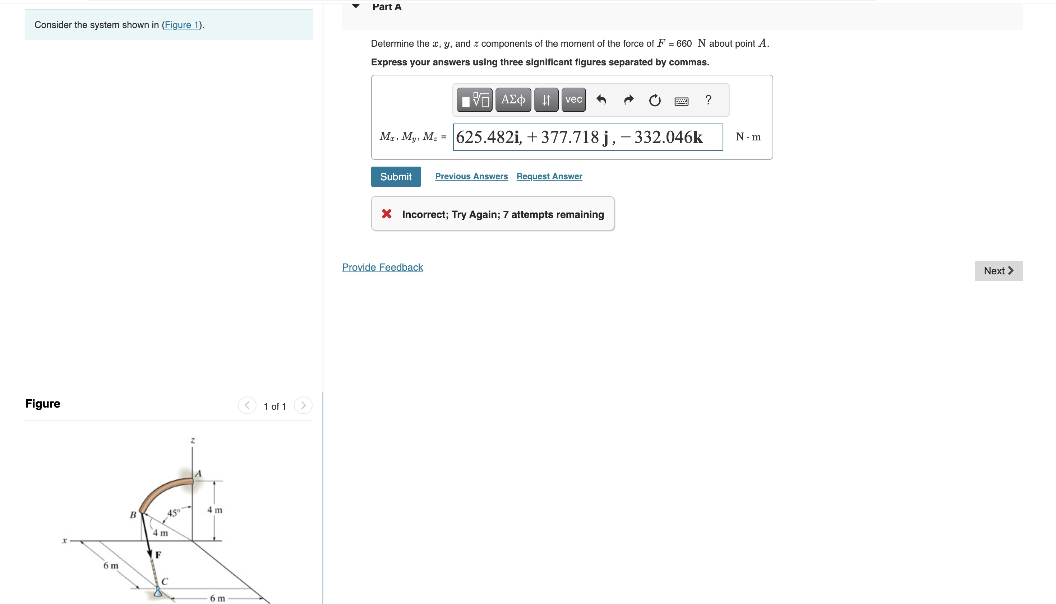Click the figure left navigation arrow
The height and width of the screenshot is (604, 1056).
pyautogui.click(x=247, y=405)
